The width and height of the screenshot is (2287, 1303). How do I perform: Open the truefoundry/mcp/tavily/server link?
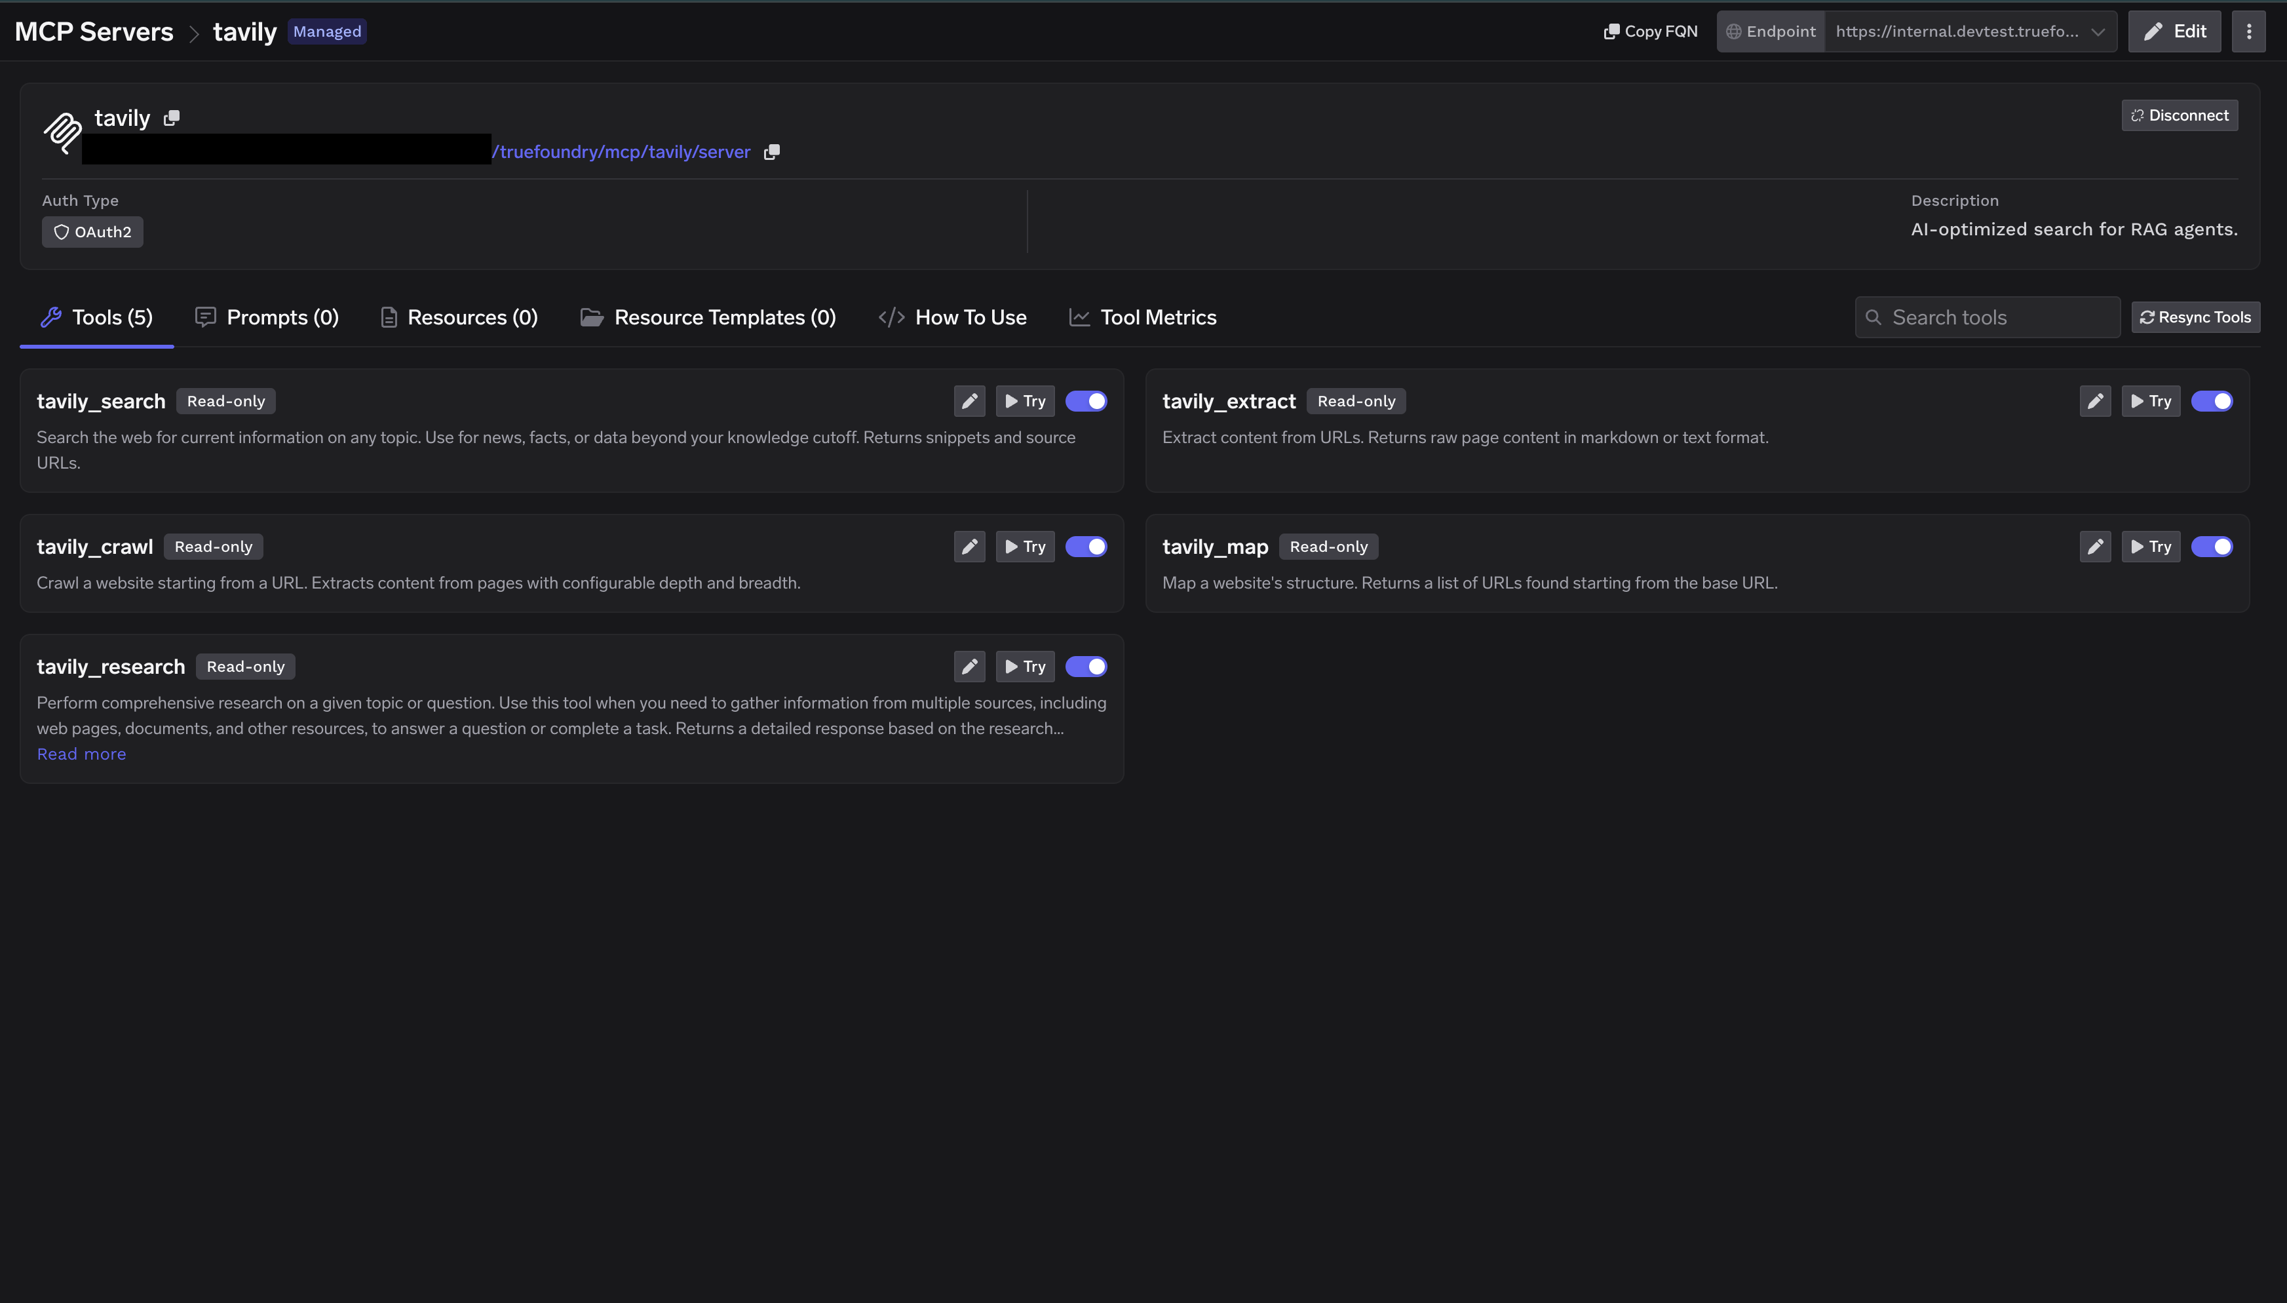(622, 152)
